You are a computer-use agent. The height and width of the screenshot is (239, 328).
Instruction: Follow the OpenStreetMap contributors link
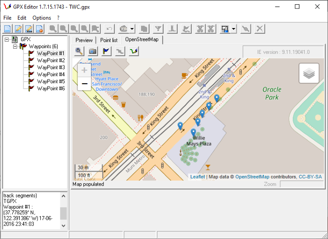point(252,177)
